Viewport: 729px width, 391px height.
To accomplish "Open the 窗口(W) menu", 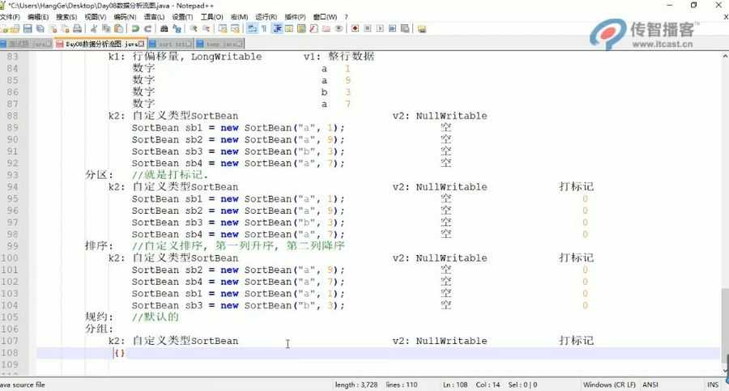I will click(325, 17).
